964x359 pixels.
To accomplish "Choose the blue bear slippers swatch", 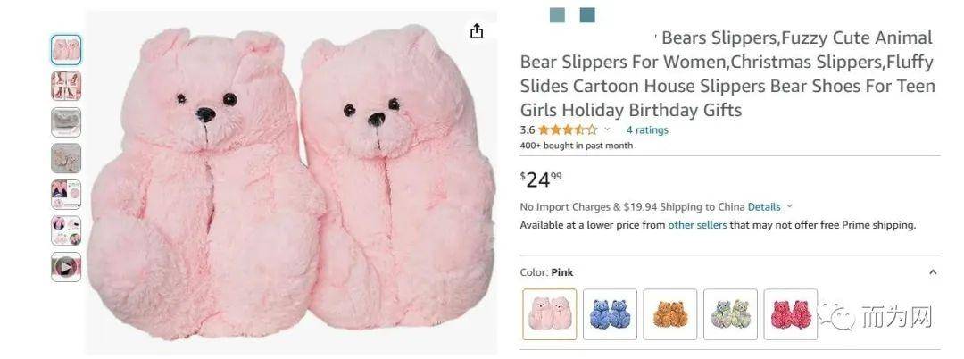I will coord(610,314).
